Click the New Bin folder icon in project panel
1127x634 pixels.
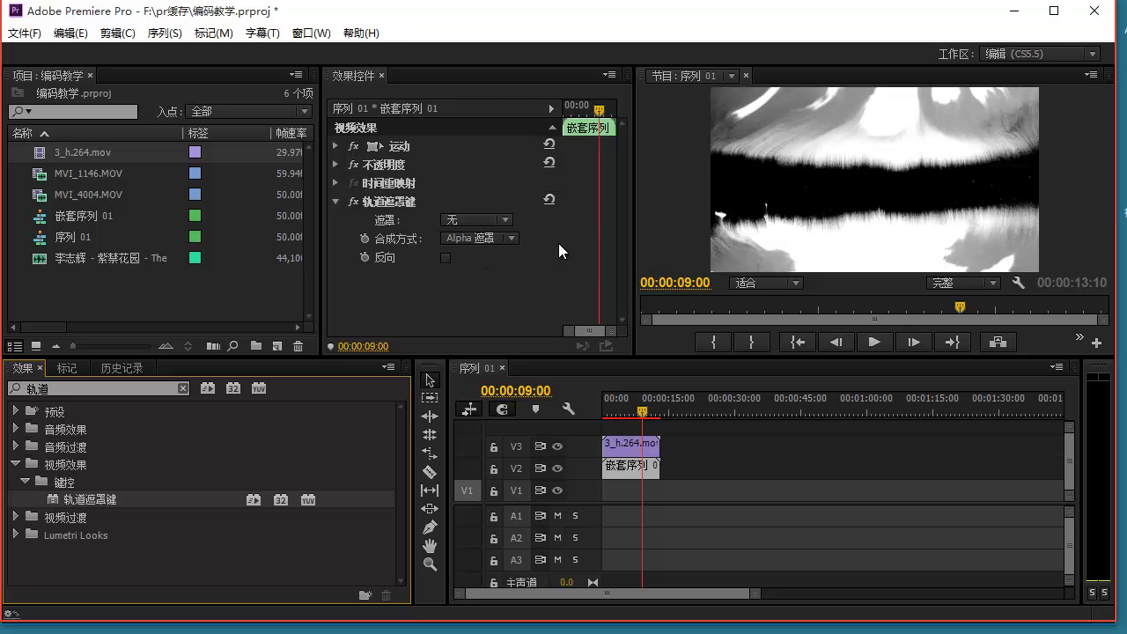point(255,346)
